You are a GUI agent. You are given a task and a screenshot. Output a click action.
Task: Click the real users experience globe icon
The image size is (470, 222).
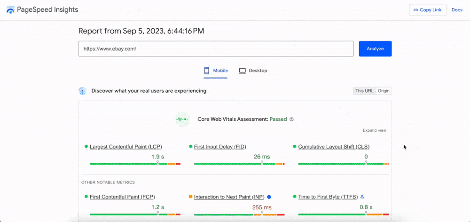[83, 91]
